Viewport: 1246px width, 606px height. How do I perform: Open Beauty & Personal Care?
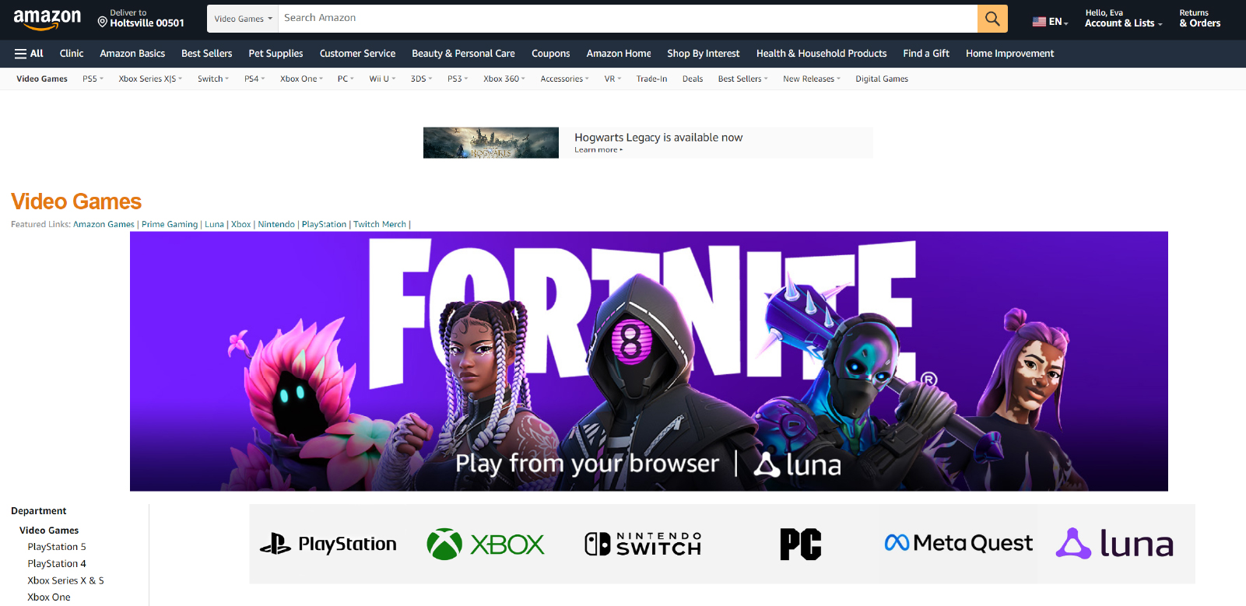point(463,54)
